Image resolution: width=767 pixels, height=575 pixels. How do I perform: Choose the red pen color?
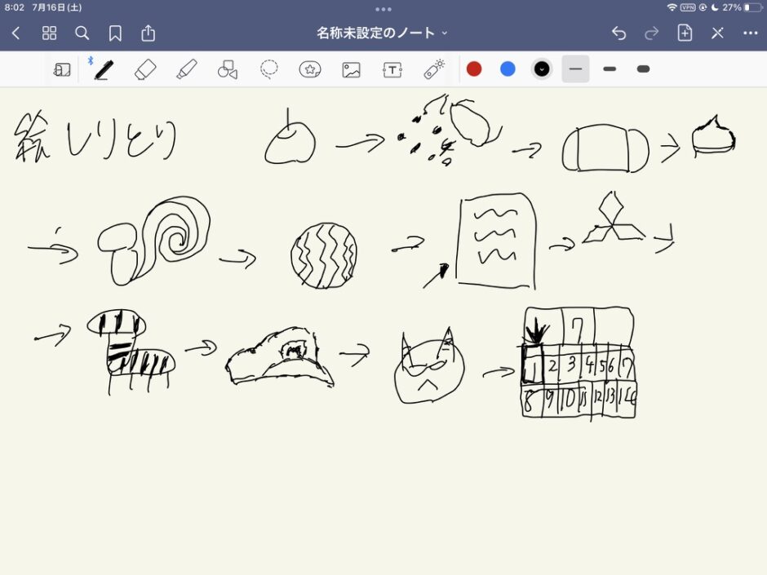[x=474, y=69]
